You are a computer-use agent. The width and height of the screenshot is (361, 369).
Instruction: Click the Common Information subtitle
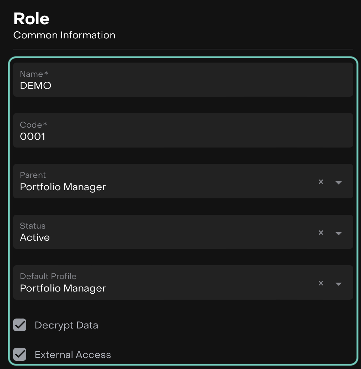tap(64, 35)
